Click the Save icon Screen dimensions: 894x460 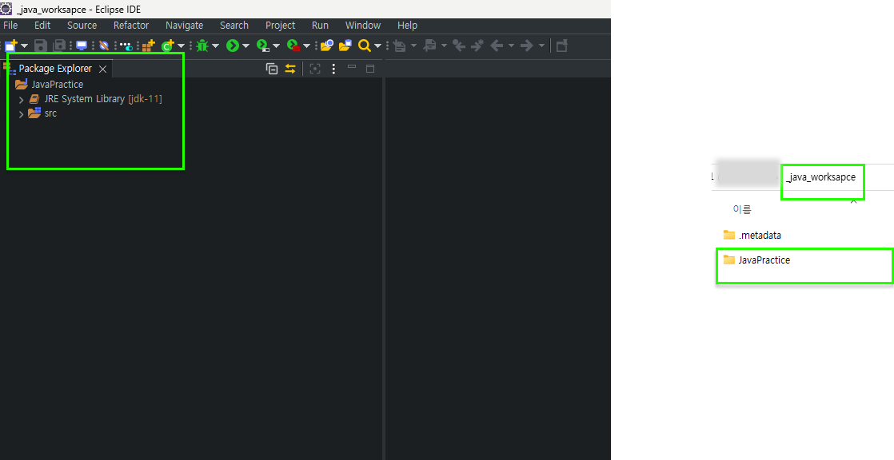(41, 46)
